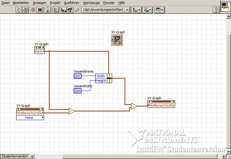The width and height of the screenshot is (231, 159).
Task: Expand the Distribute Objects dropdown
Action: click(147, 10)
